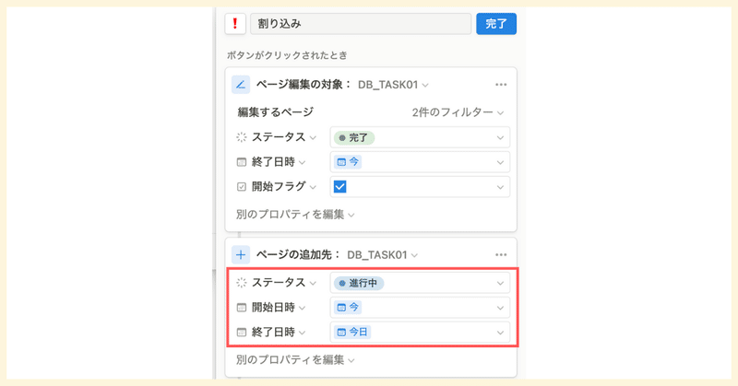Open the 2件のフィルター dropdown

(458, 112)
